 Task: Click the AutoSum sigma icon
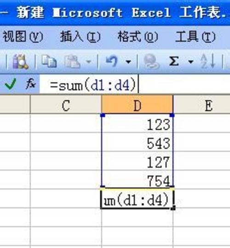(x=174, y=61)
